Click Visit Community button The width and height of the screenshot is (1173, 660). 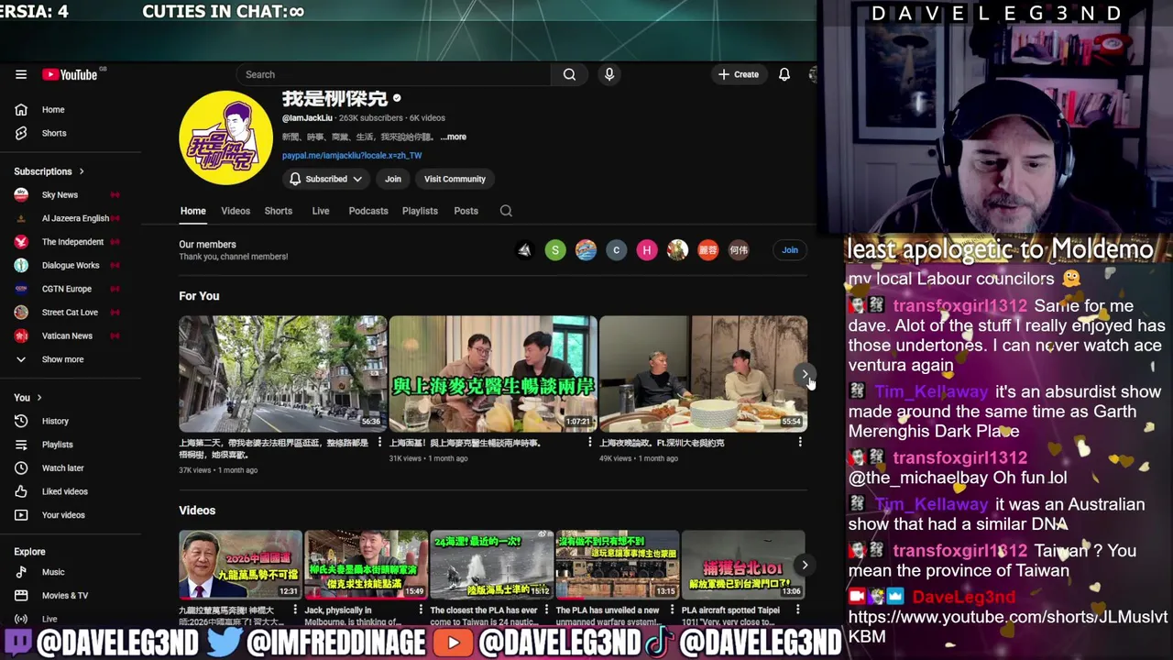(455, 179)
